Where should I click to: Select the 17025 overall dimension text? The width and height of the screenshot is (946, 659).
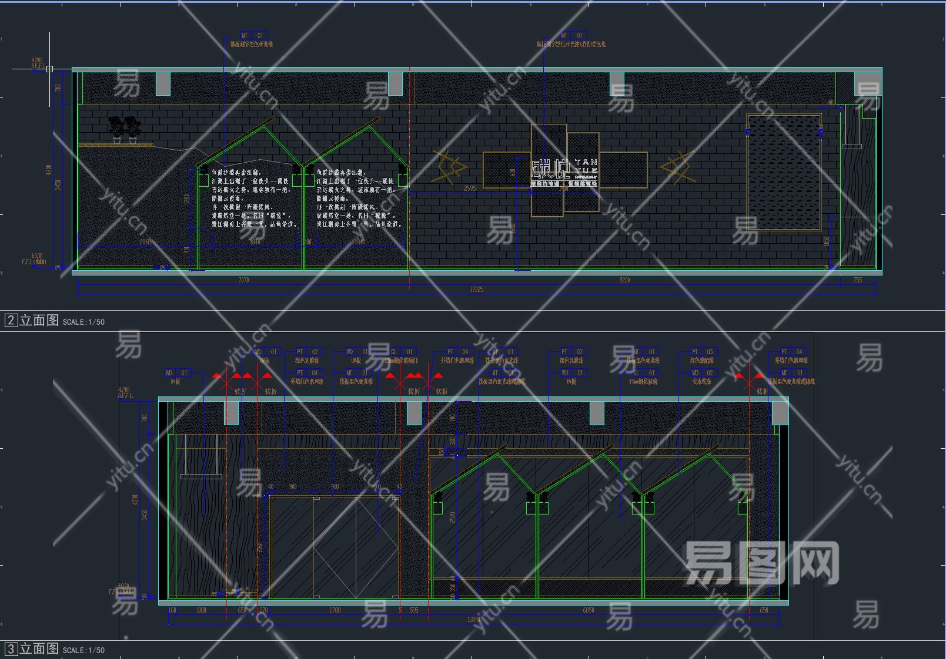[x=476, y=290]
